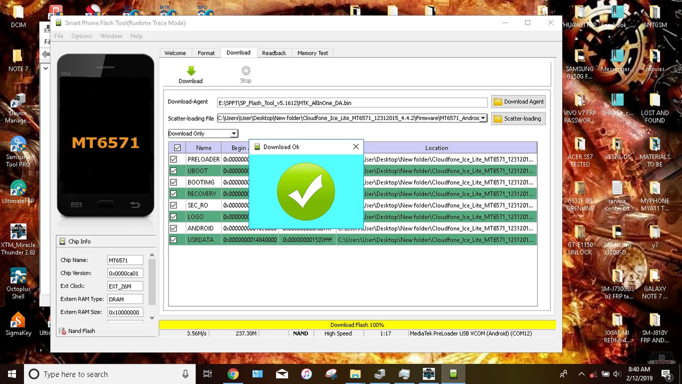Uncheck the LOGO partition checkbox
682x384 pixels.
[x=174, y=217]
